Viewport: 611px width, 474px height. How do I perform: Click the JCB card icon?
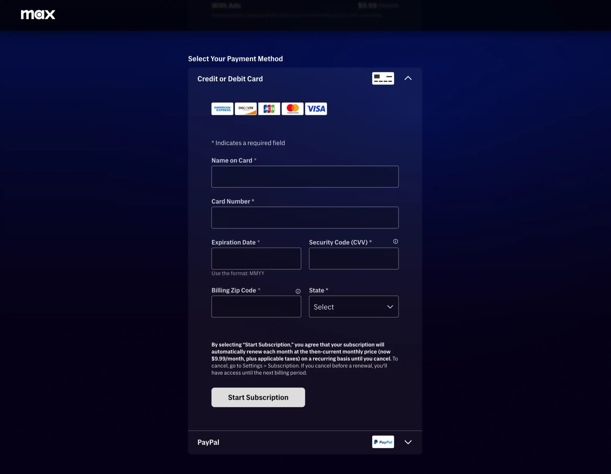click(269, 108)
